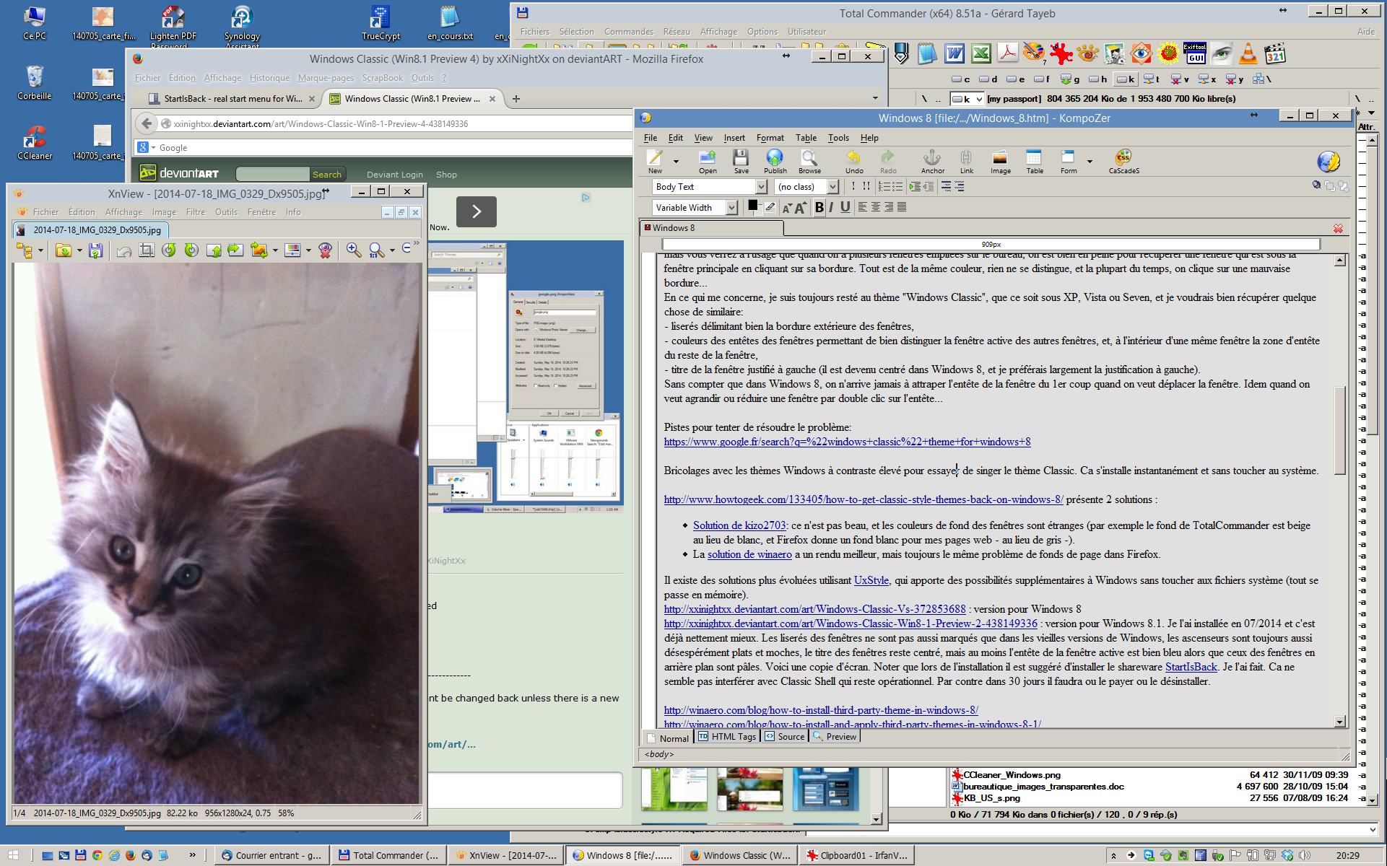Viewport: 1387px width, 866px height.
Task: Click the Excel icon in Total Commander toolbar
Action: (x=981, y=53)
